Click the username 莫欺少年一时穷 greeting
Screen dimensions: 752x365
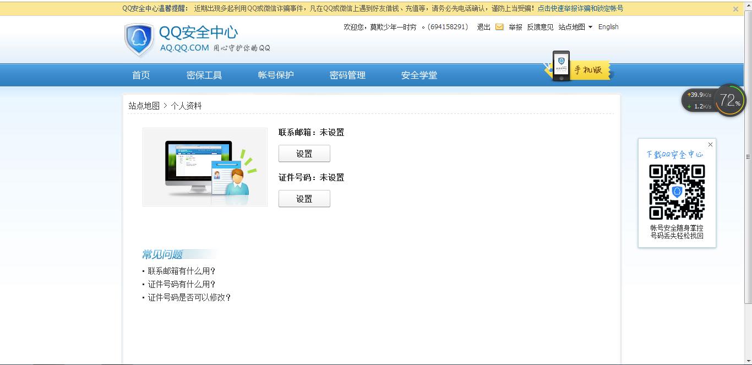[x=393, y=27]
